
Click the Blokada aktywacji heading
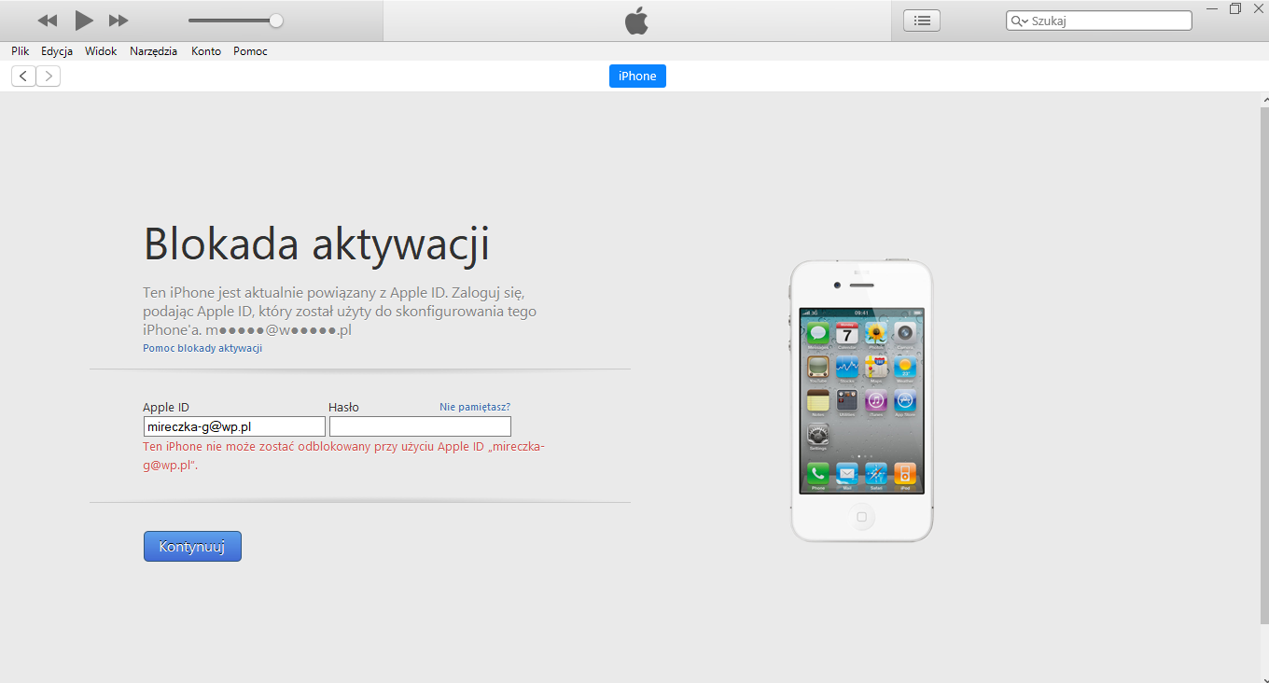pos(316,244)
